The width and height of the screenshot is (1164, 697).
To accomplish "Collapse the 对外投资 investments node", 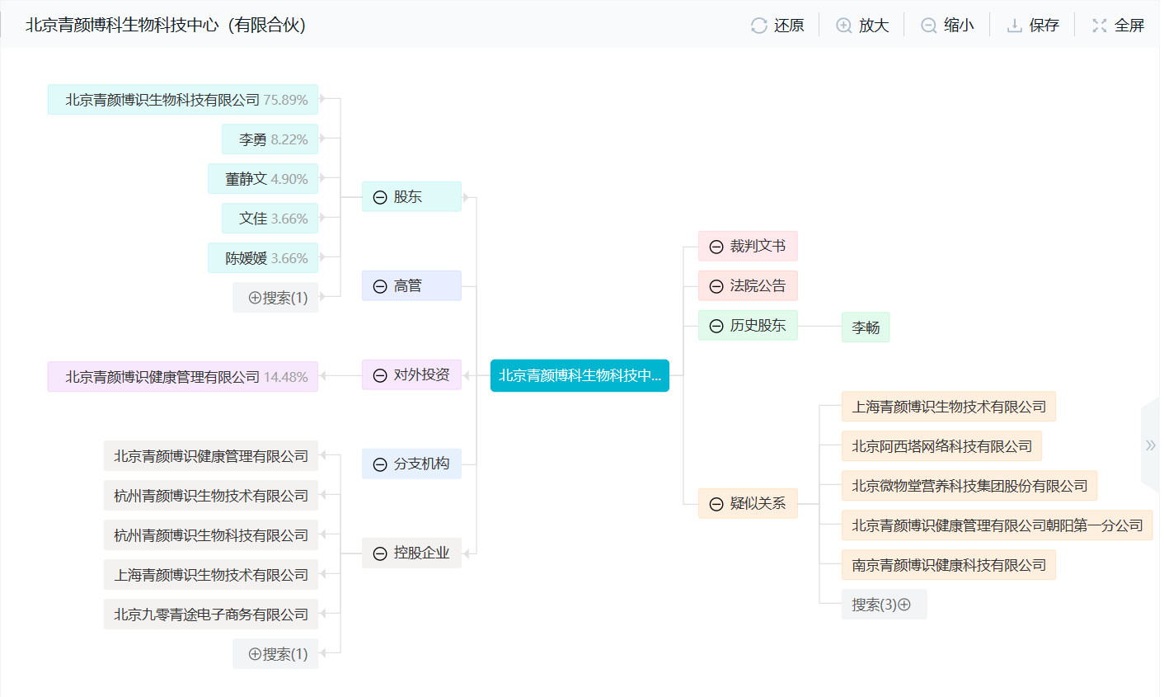I will coord(380,375).
